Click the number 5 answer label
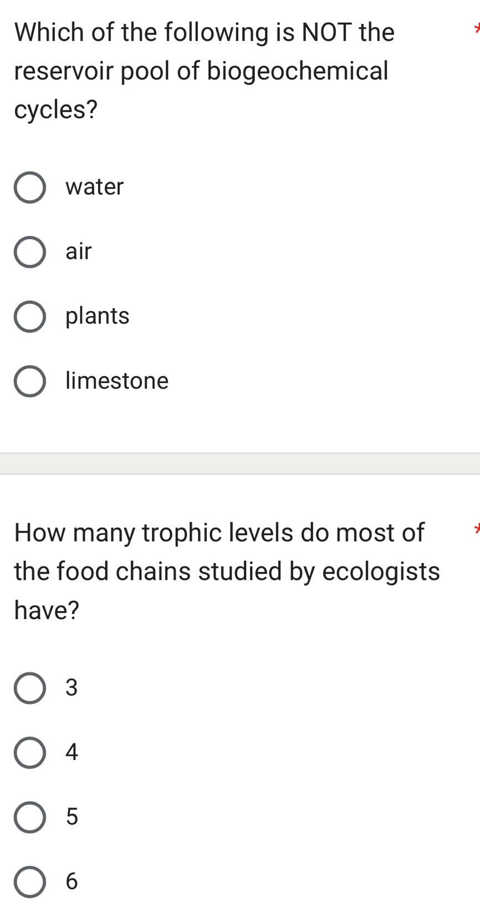The width and height of the screenshot is (480, 910). click(x=72, y=817)
